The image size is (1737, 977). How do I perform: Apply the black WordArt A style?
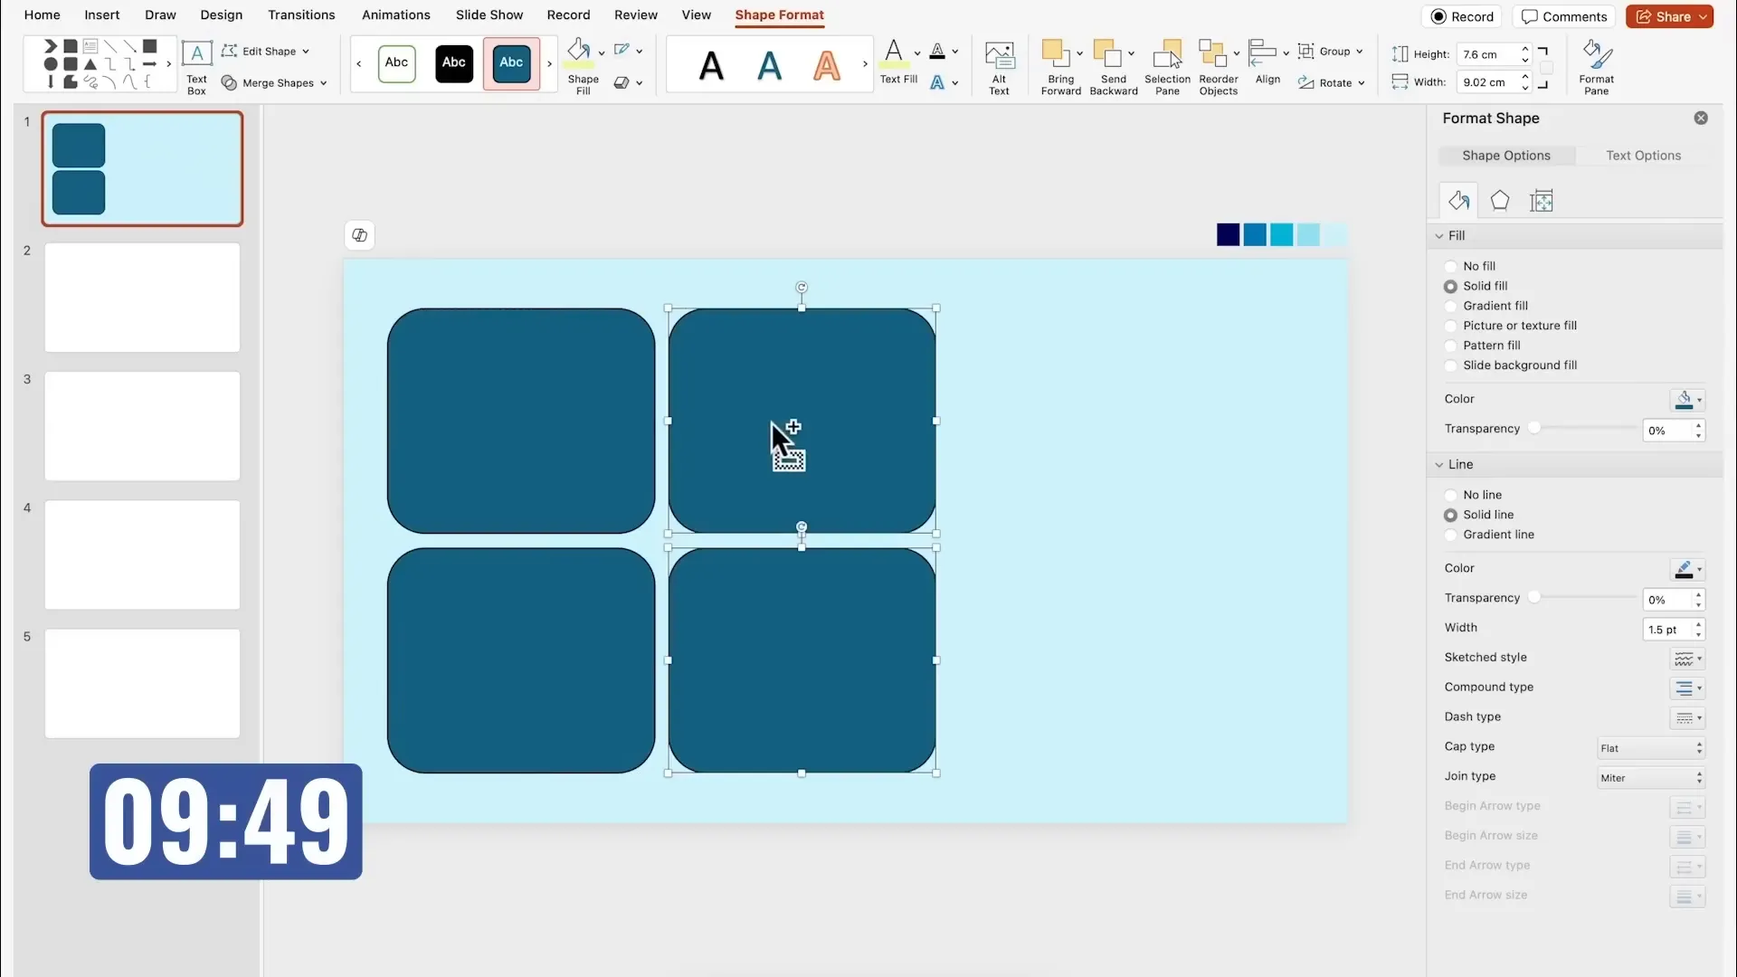tap(712, 65)
